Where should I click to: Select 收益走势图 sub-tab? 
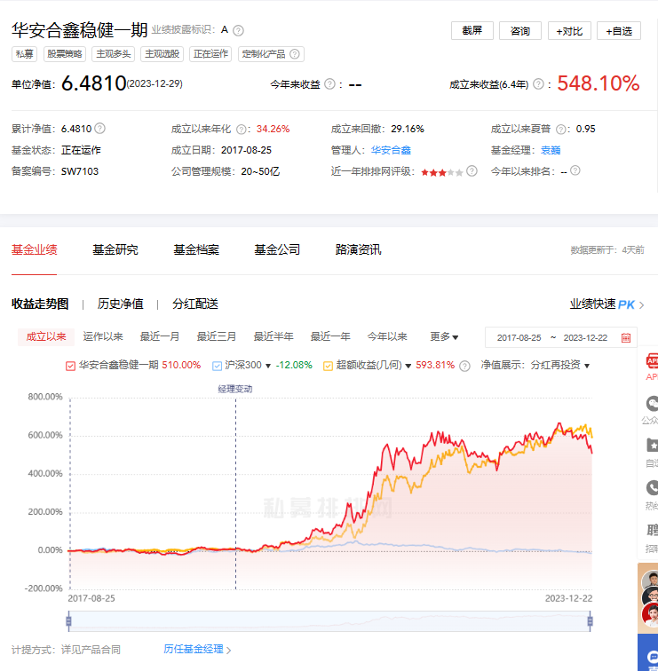pos(40,304)
